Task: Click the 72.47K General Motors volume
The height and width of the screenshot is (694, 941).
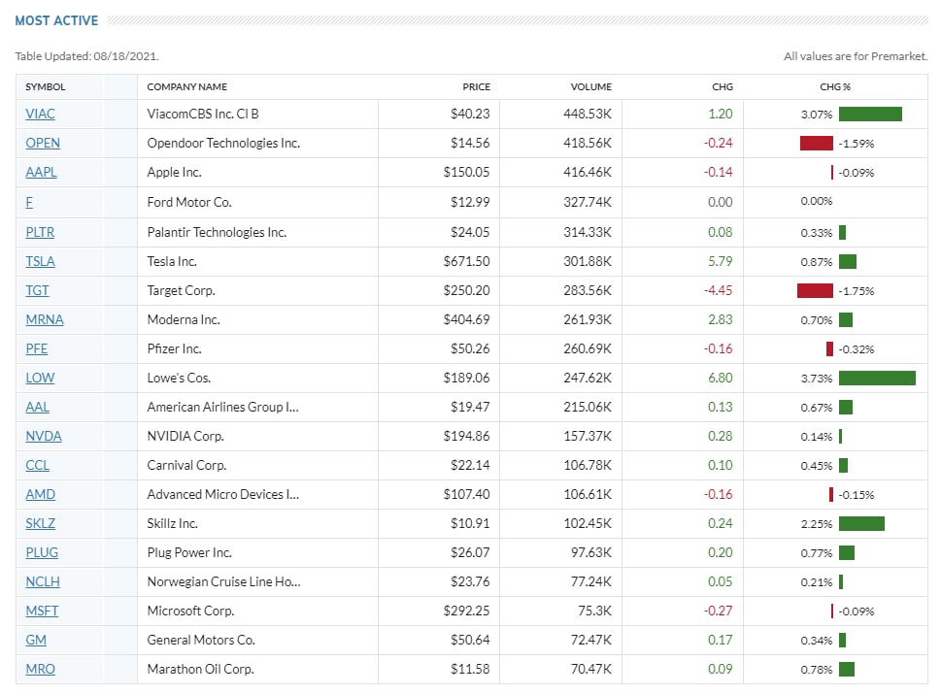Action: 591,640
